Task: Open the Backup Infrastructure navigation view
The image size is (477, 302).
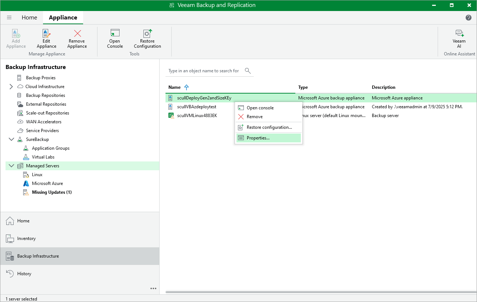Action: (x=80, y=256)
